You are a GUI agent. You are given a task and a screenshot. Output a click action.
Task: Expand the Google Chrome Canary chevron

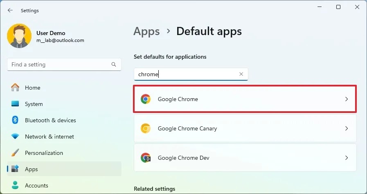tap(347, 128)
